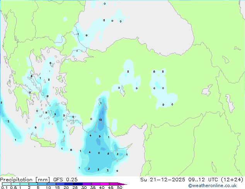Click the 30–35 mm purple legend swatch
This screenshot has width=245, height=189.
click(x=87, y=184)
